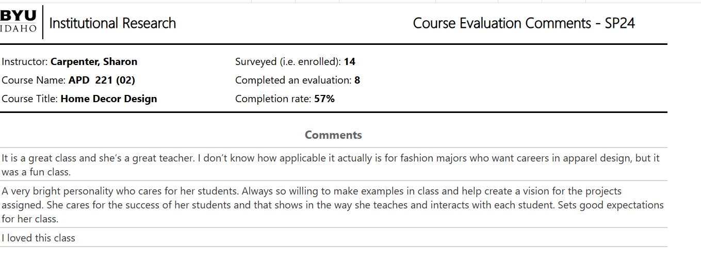Select the "I loved this class" comment
This screenshot has height=260, width=701.
(x=39, y=238)
